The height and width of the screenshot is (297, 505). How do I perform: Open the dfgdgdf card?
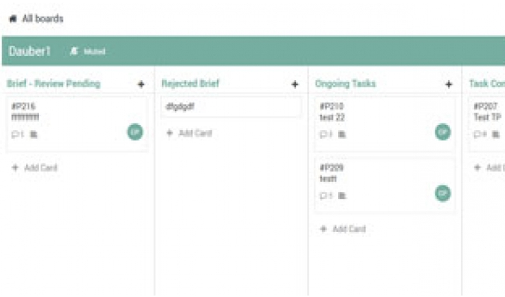pos(231,107)
